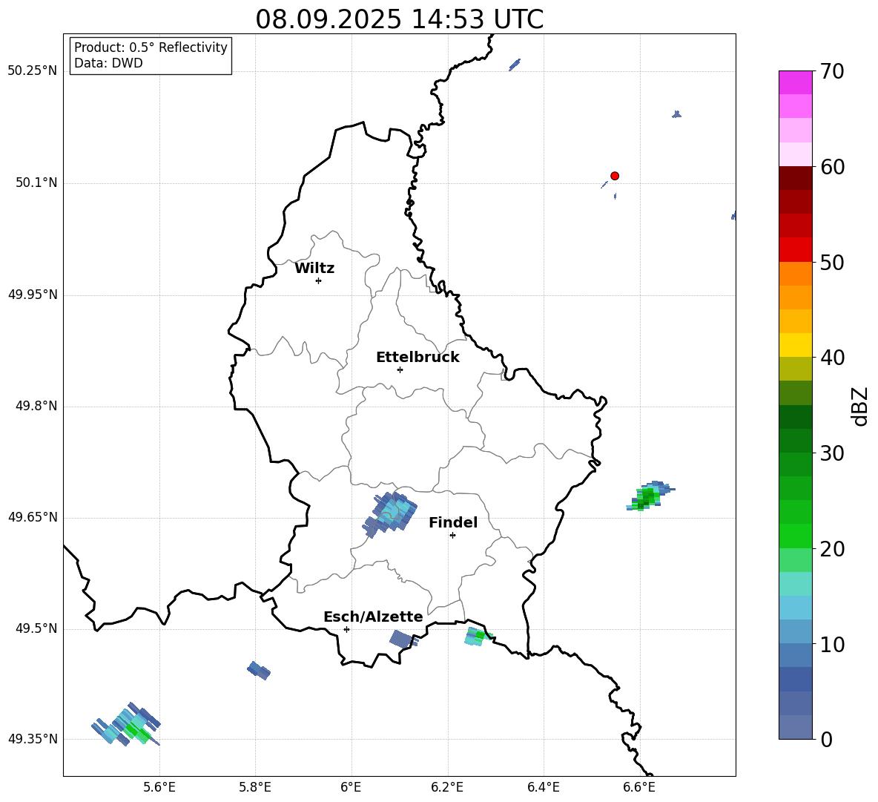Click the 49.65°N latitude label
Screen dimensions: 878x802
(x=33, y=517)
